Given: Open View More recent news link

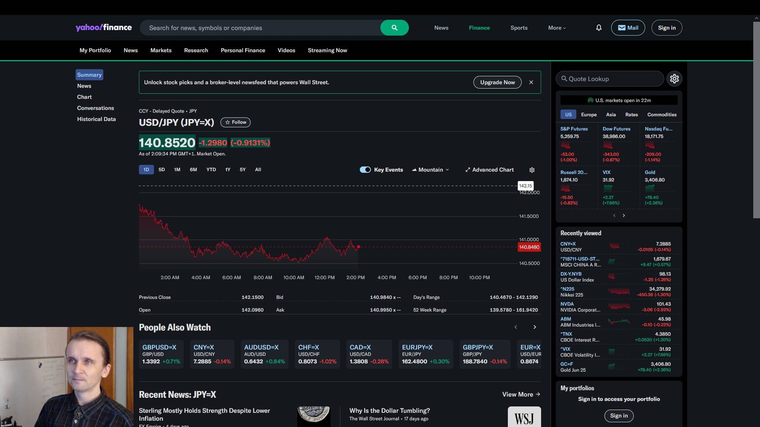Looking at the screenshot, I should click(521, 394).
